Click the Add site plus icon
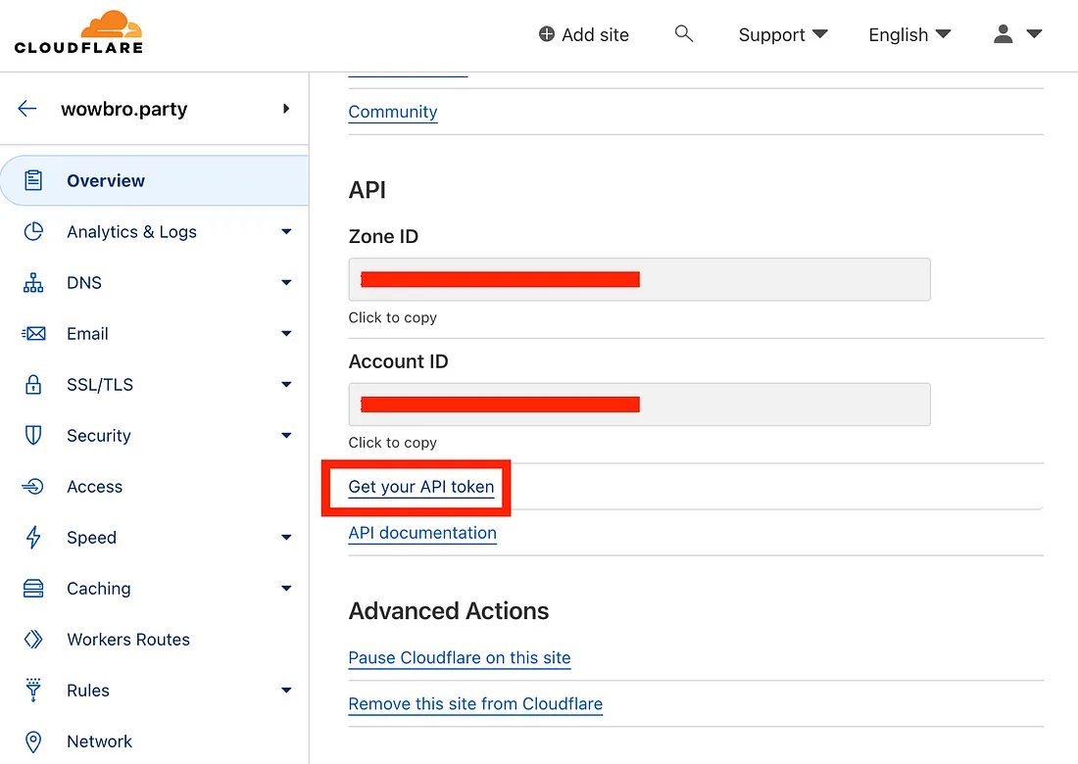Screen dimensions: 1078x764 coord(547,34)
